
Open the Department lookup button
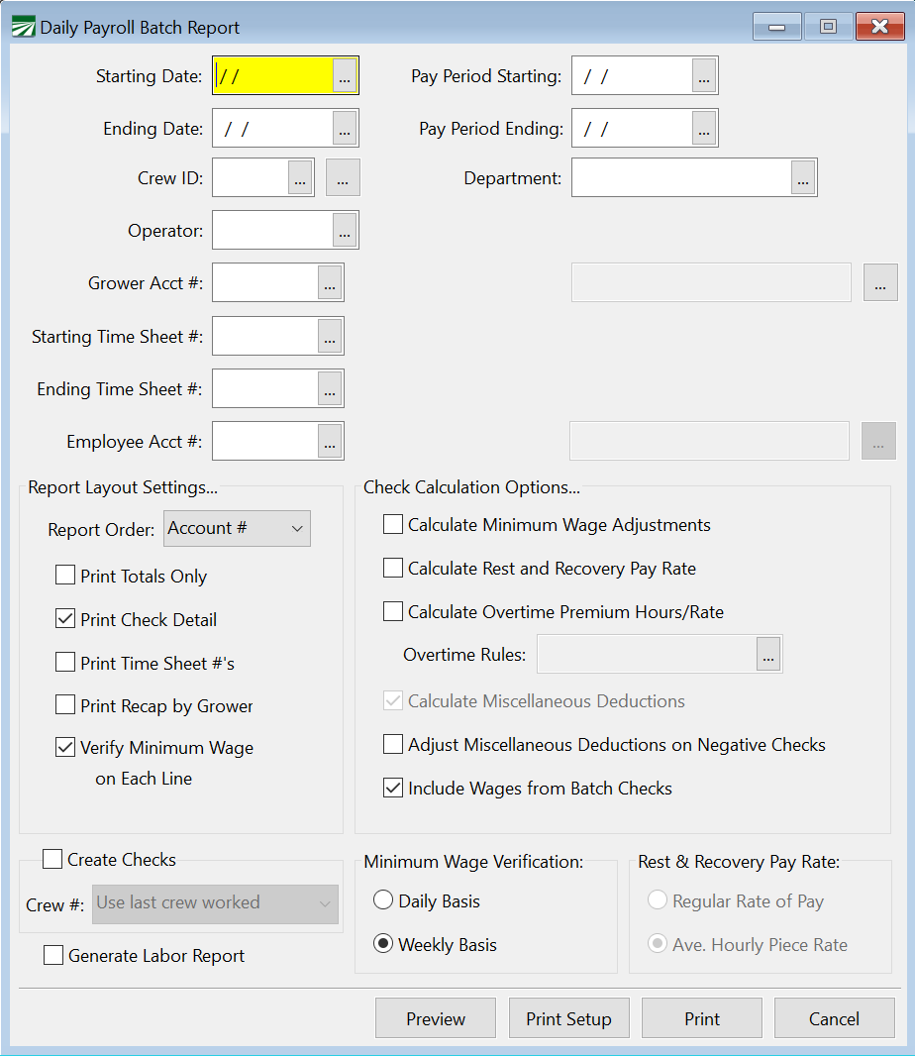(802, 178)
